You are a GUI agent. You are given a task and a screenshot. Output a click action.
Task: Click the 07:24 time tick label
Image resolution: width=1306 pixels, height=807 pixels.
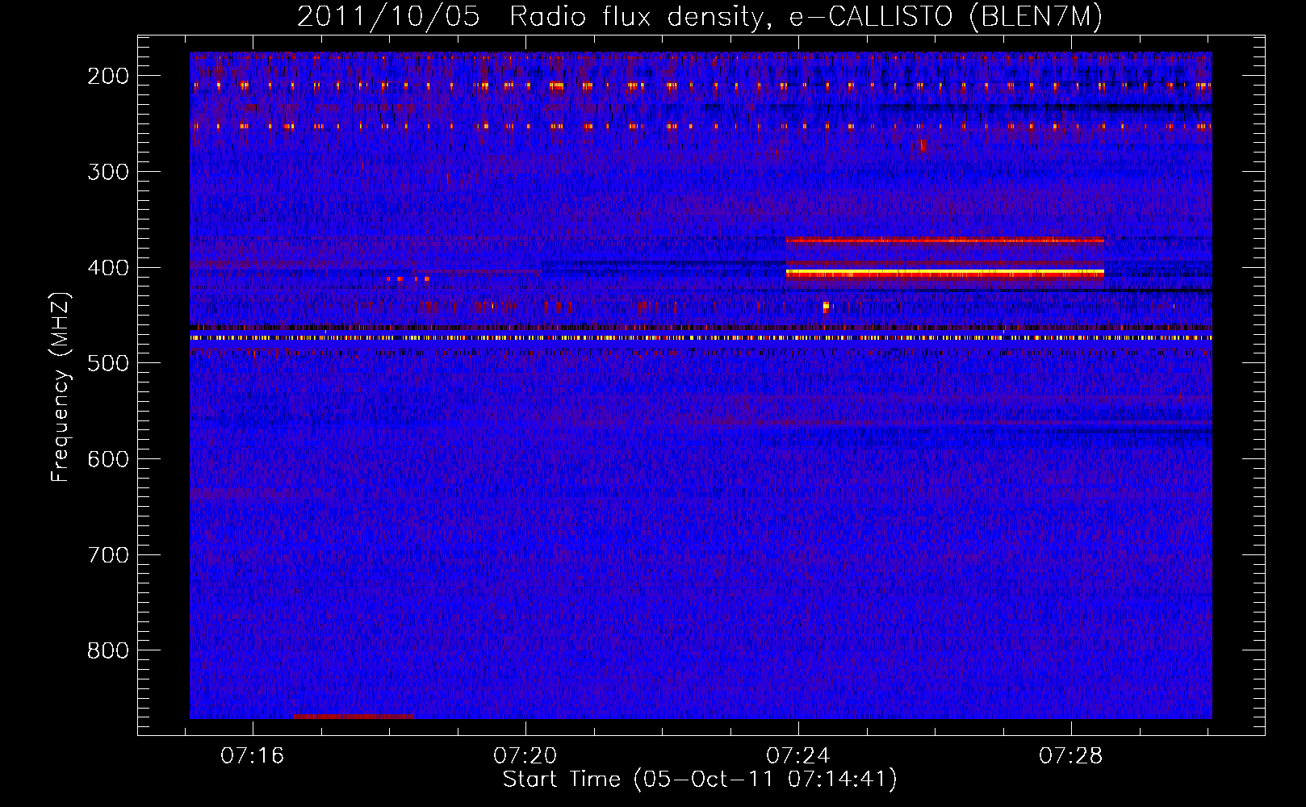(798, 756)
